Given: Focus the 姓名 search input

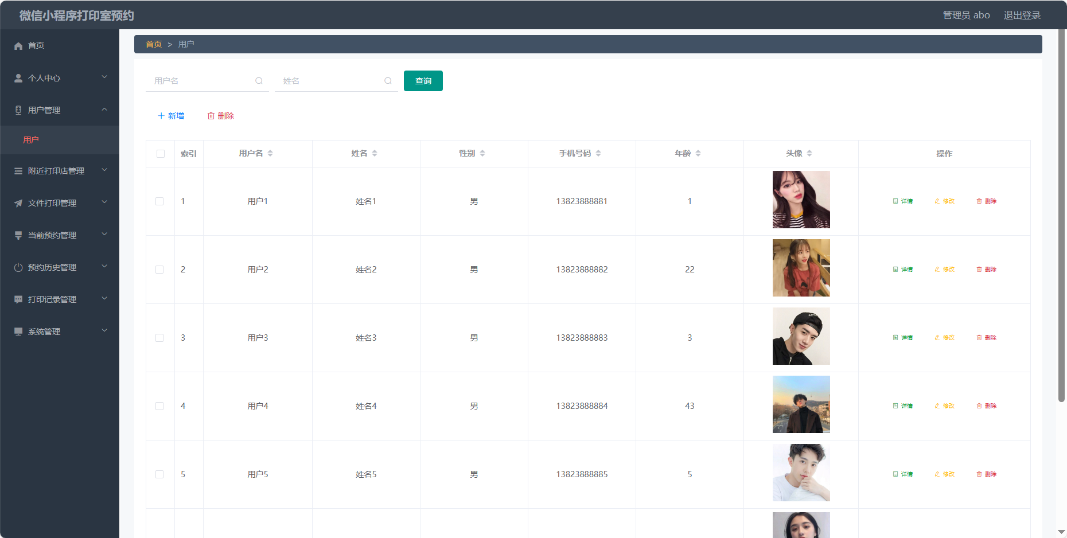Looking at the screenshot, I should pyautogui.click(x=336, y=81).
